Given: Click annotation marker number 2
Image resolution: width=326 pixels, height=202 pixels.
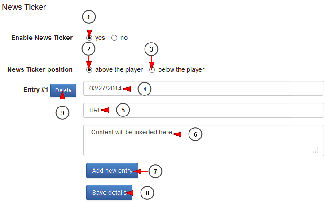Looking at the screenshot, I should tap(89, 48).
